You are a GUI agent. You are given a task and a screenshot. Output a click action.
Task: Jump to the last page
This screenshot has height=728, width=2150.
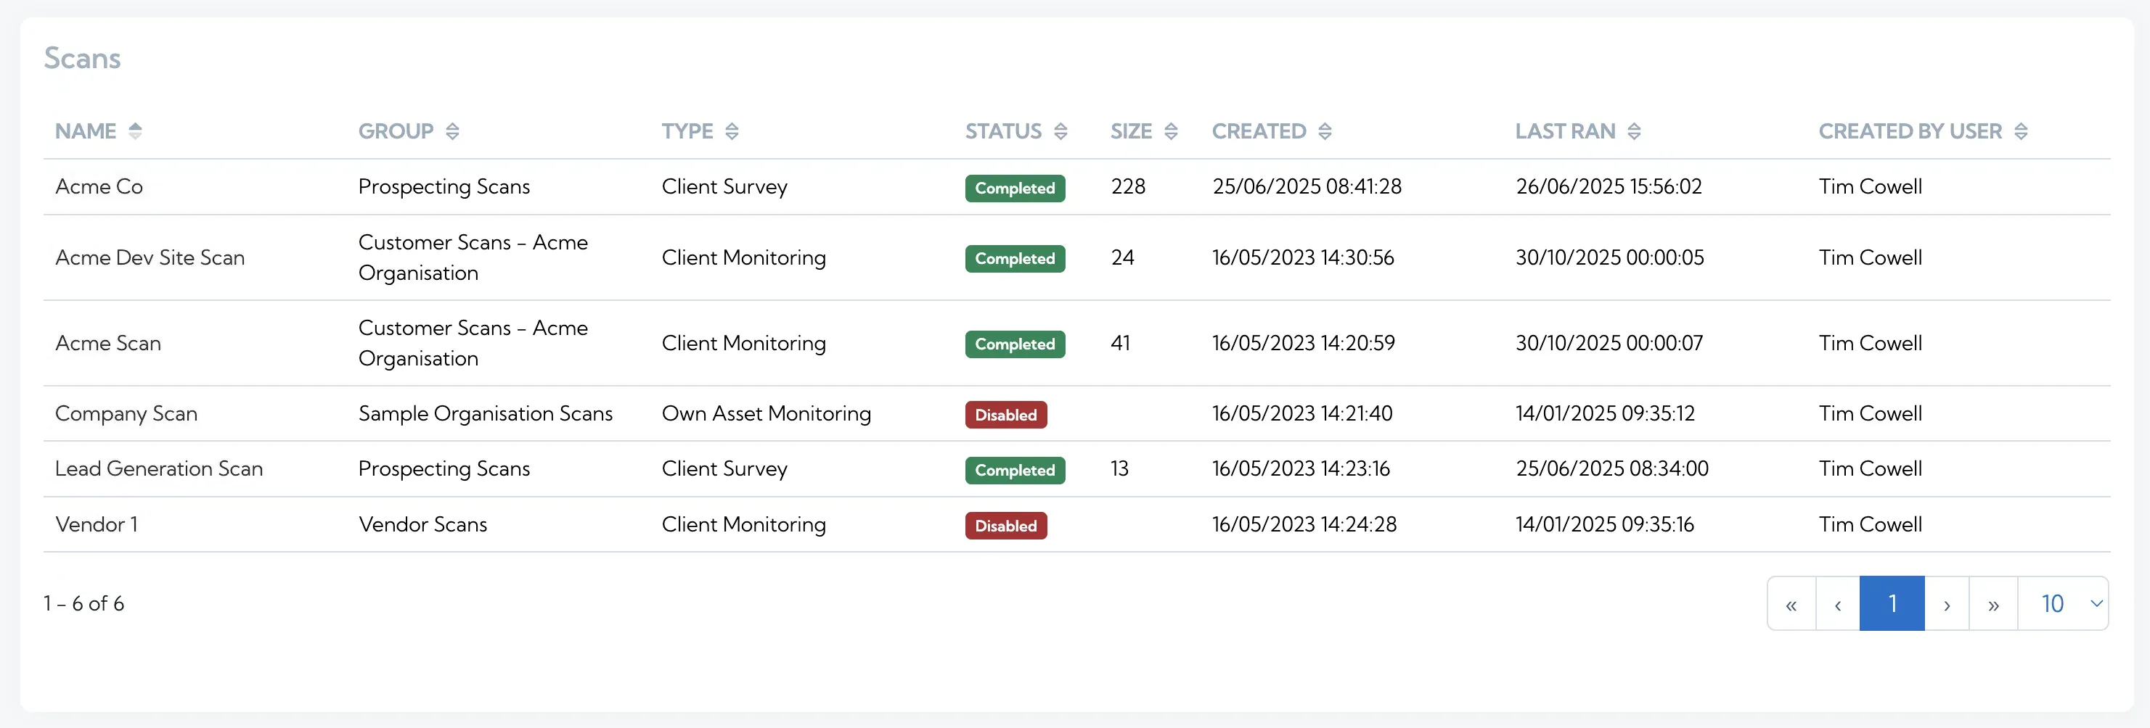pyautogui.click(x=1993, y=604)
